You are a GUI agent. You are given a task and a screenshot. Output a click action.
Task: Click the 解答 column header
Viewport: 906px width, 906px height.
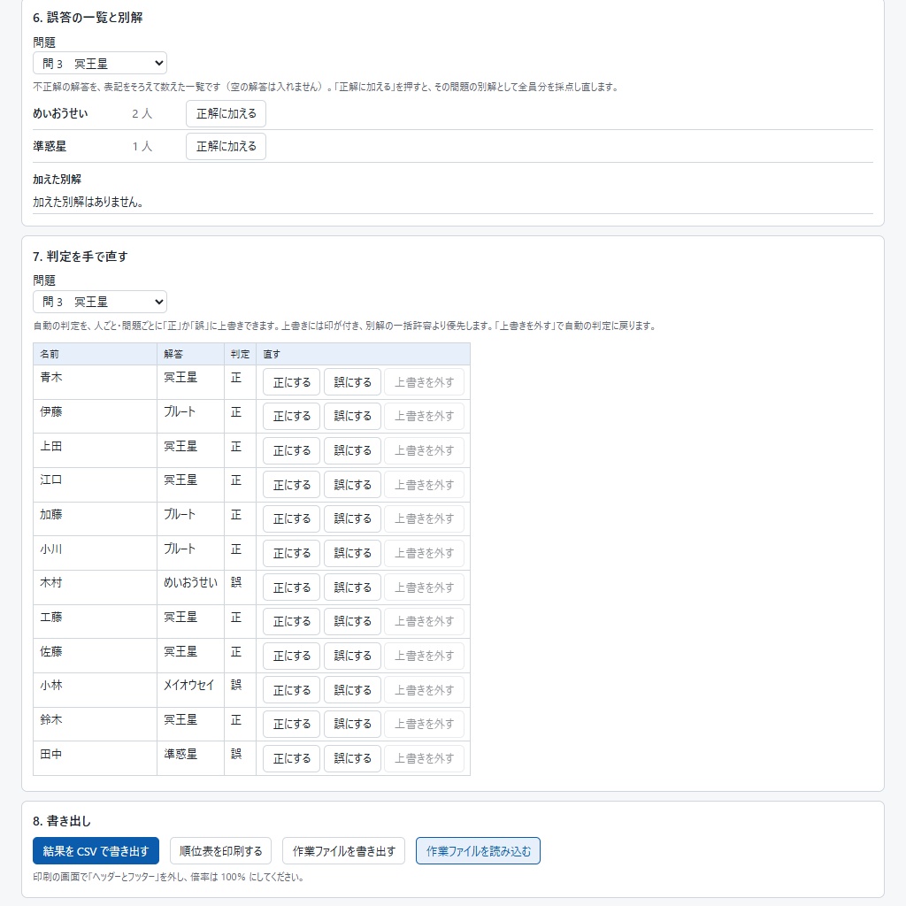tap(191, 354)
